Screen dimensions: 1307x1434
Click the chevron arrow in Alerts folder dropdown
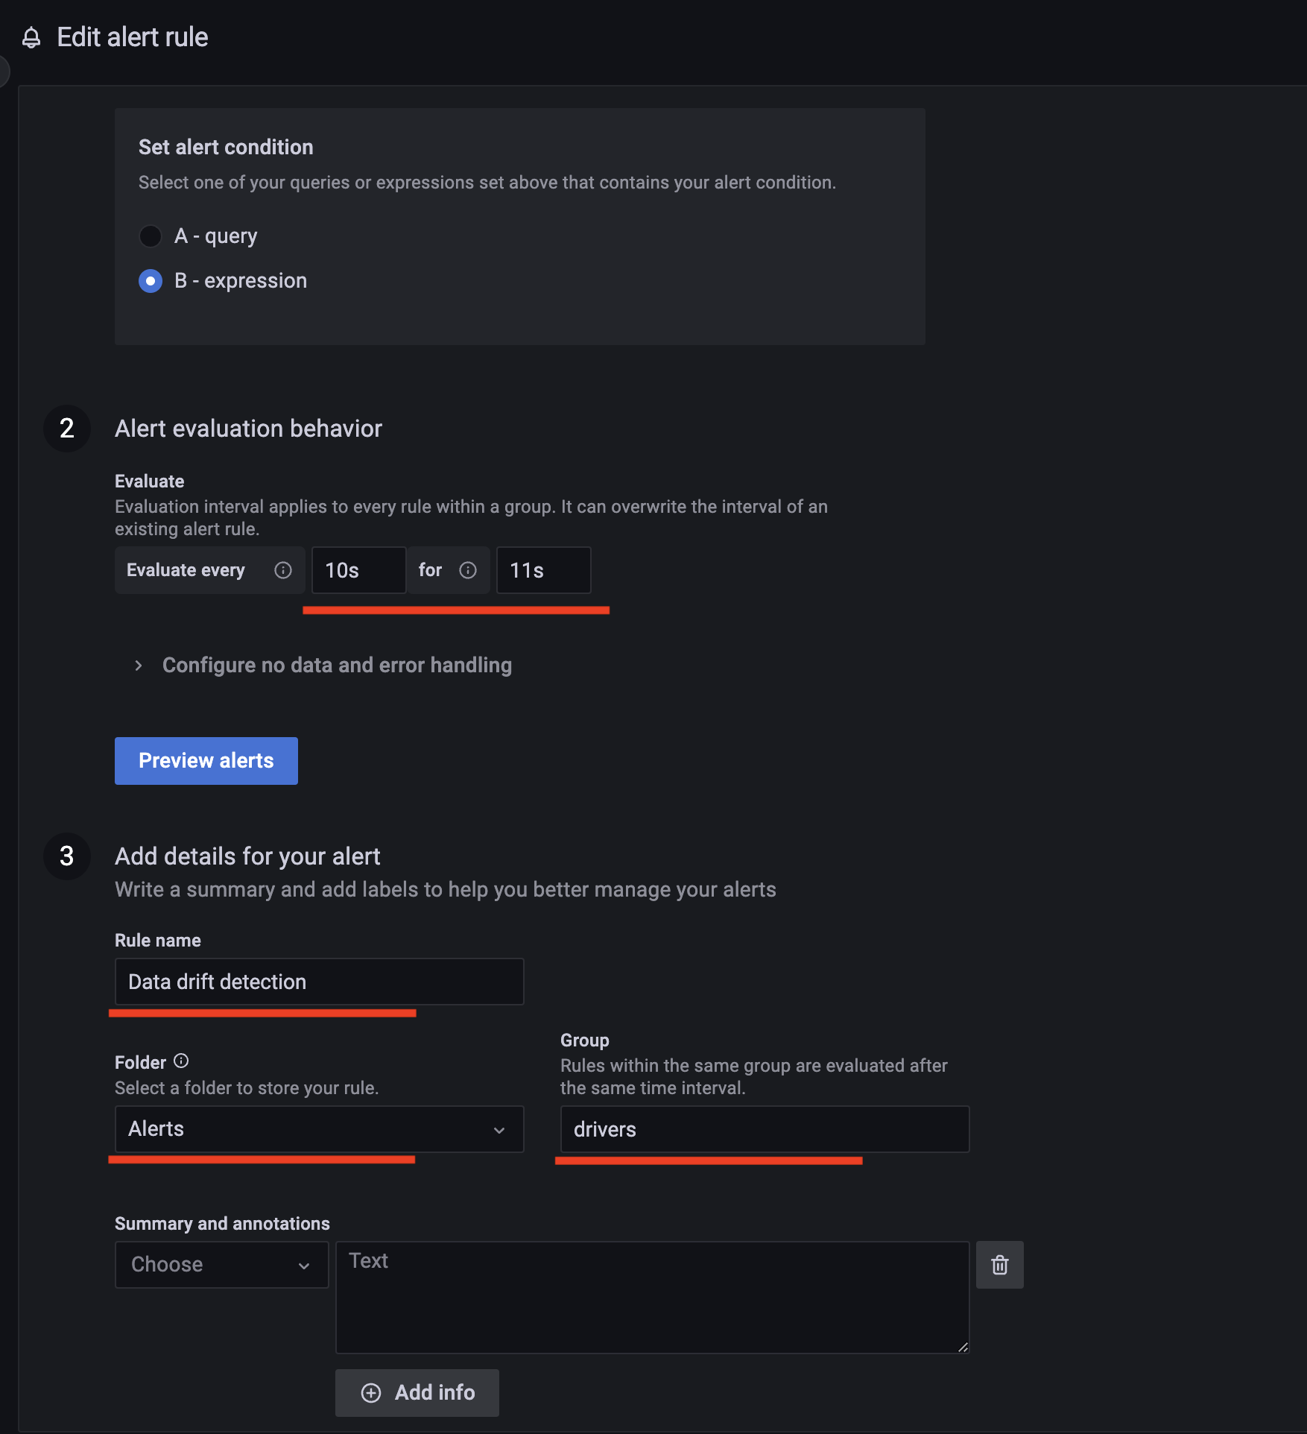tap(499, 1130)
